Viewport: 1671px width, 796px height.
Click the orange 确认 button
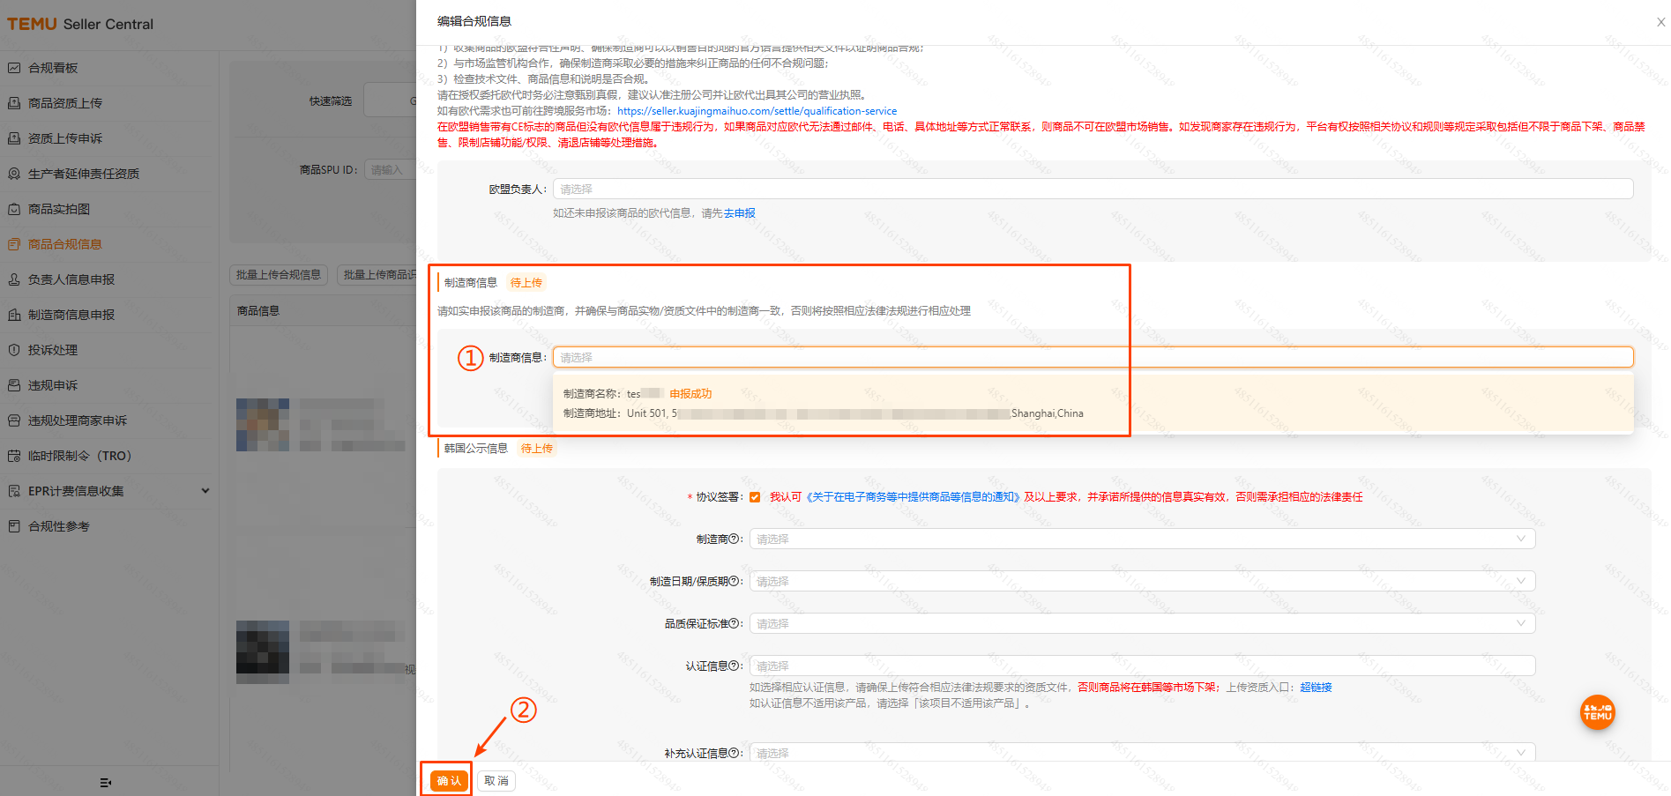tap(449, 781)
